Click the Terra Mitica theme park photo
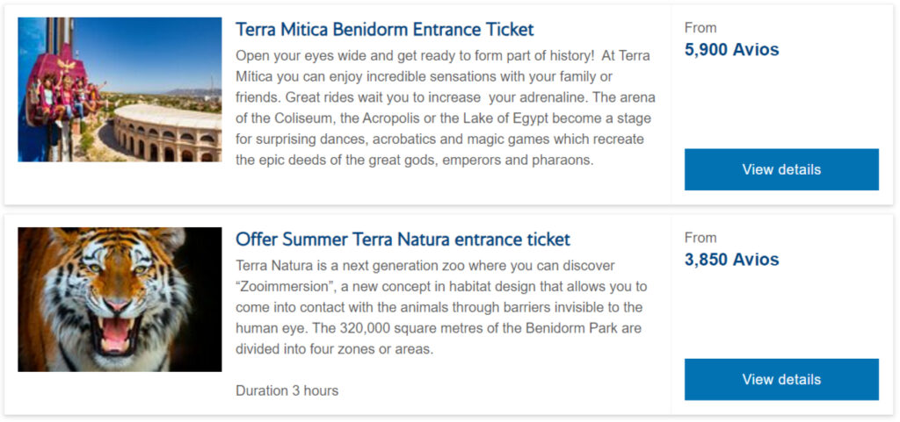The height and width of the screenshot is (422, 900). click(x=120, y=89)
